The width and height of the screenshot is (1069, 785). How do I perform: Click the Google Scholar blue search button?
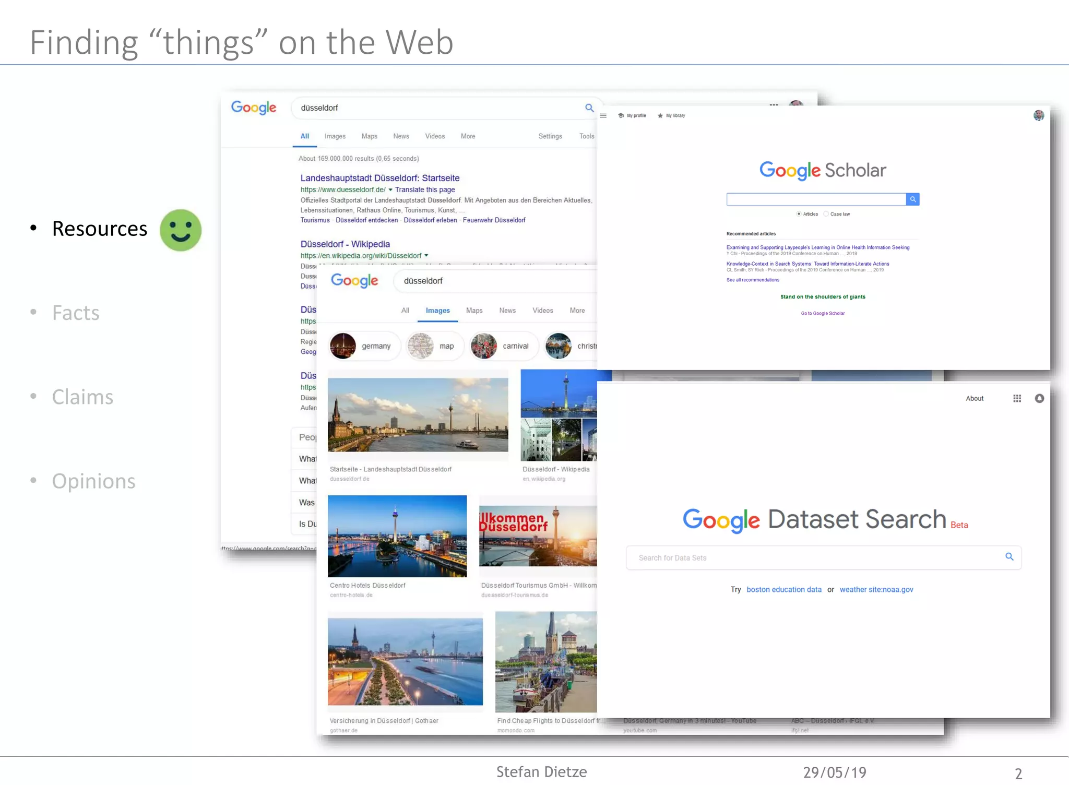tap(913, 199)
